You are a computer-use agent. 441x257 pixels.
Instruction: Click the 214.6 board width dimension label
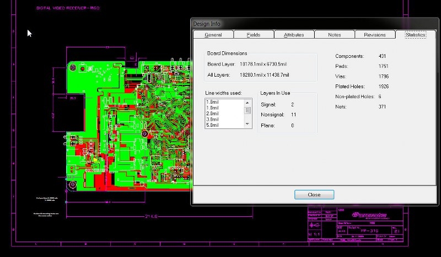[150, 216]
